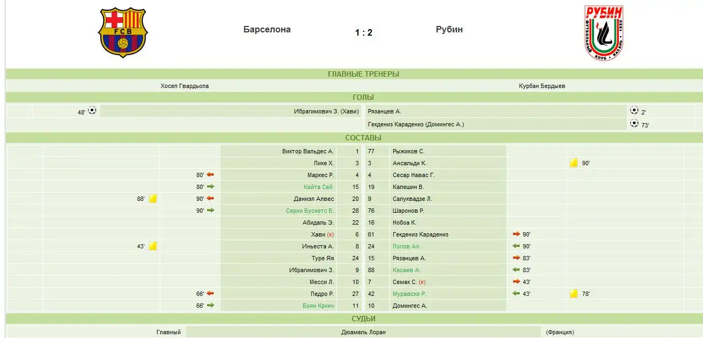Click the Рубин team name

[449, 30]
